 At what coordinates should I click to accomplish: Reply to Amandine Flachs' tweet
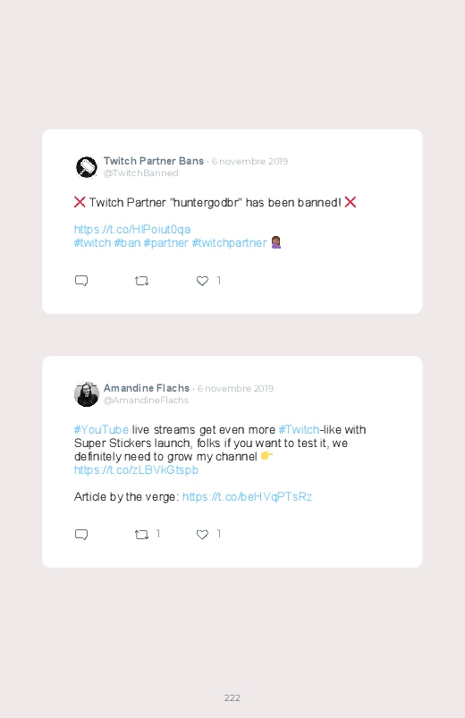pyautogui.click(x=81, y=535)
